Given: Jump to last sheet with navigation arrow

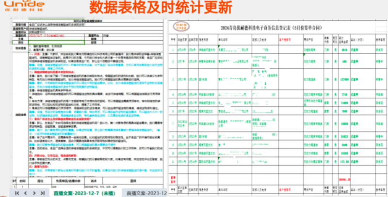Looking at the screenshot, I should click(x=43, y=193).
